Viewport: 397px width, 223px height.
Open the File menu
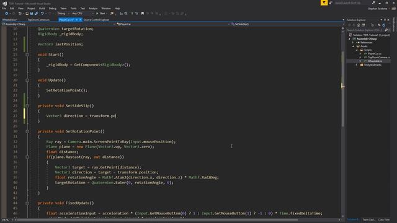tap(4, 8)
